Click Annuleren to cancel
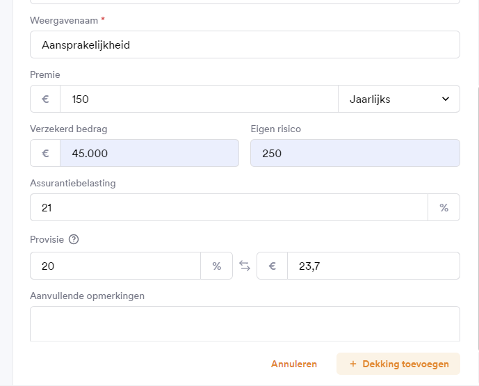Image resolution: width=479 pixels, height=386 pixels. pyautogui.click(x=294, y=364)
